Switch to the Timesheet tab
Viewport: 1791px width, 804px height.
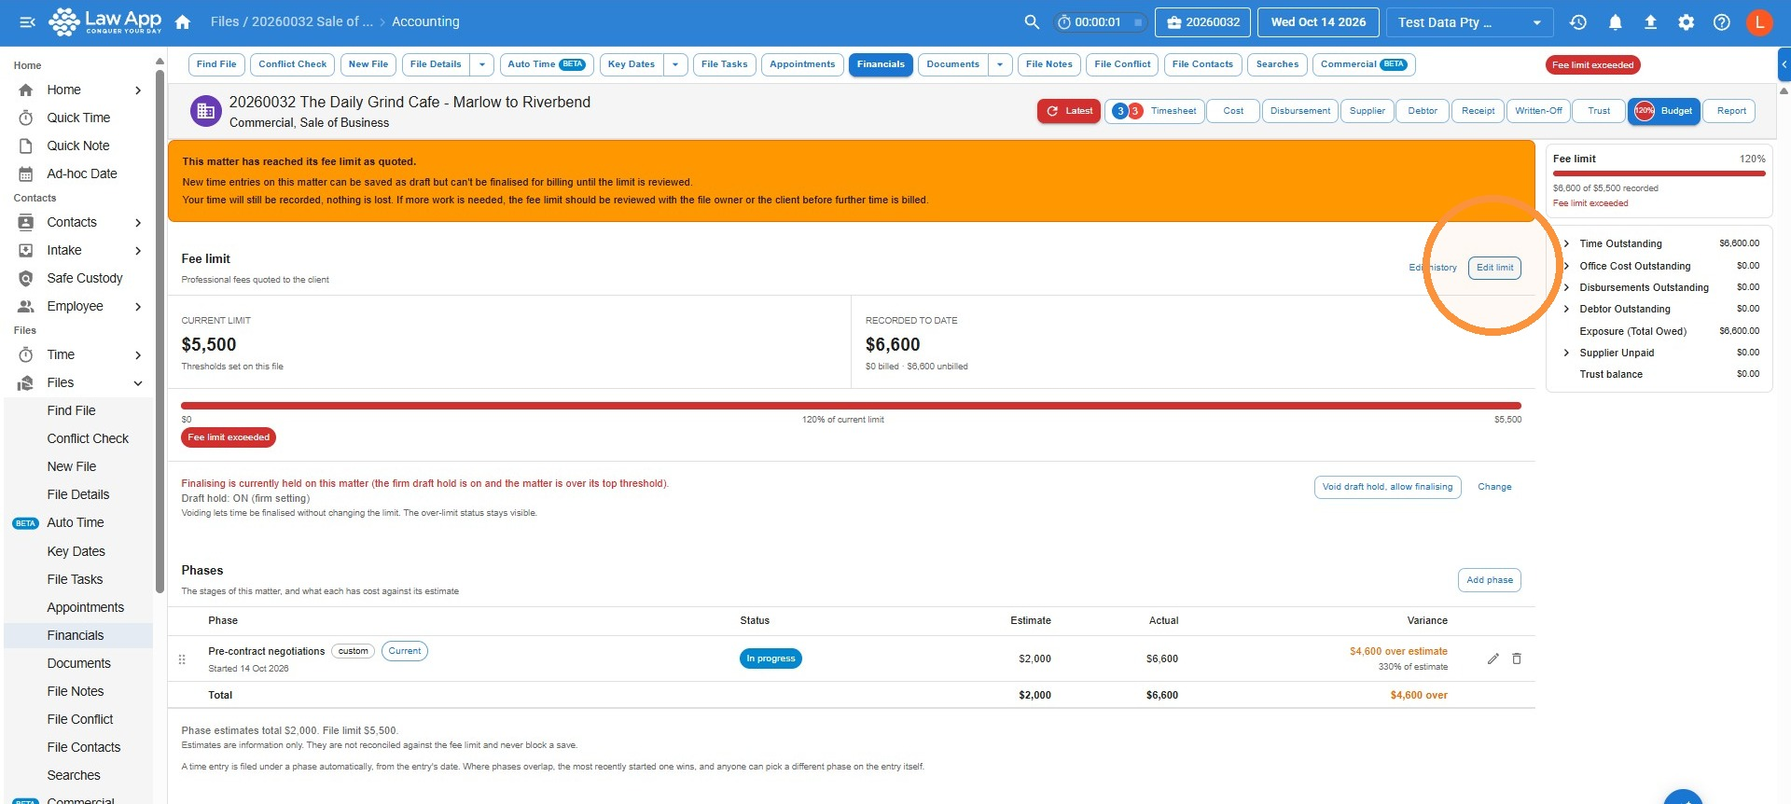[x=1155, y=111]
